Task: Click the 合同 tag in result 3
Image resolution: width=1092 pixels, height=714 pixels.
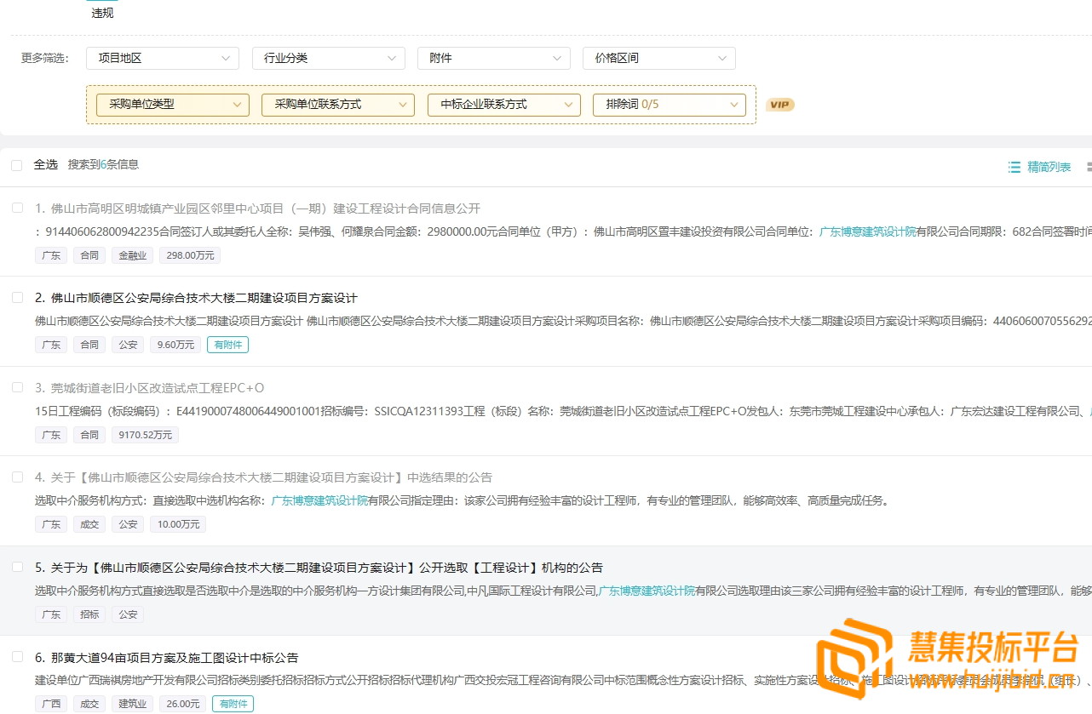Action: click(89, 435)
